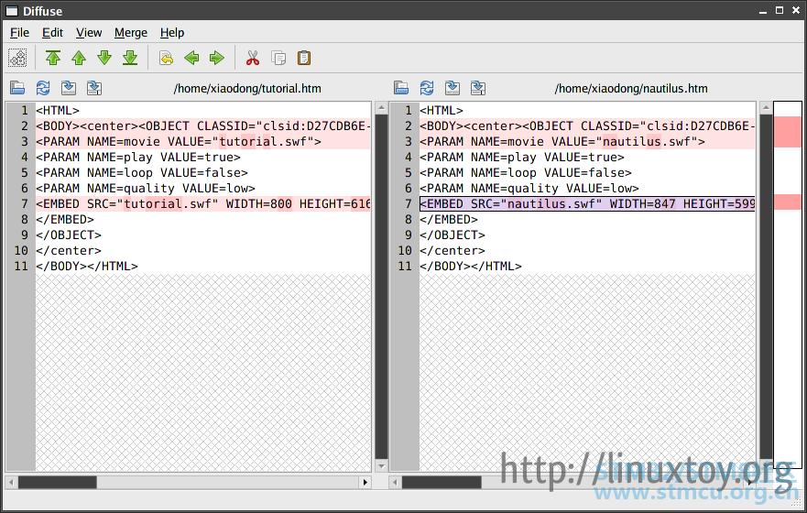Go to the next difference
Image resolution: width=807 pixels, height=513 pixels.
point(104,58)
